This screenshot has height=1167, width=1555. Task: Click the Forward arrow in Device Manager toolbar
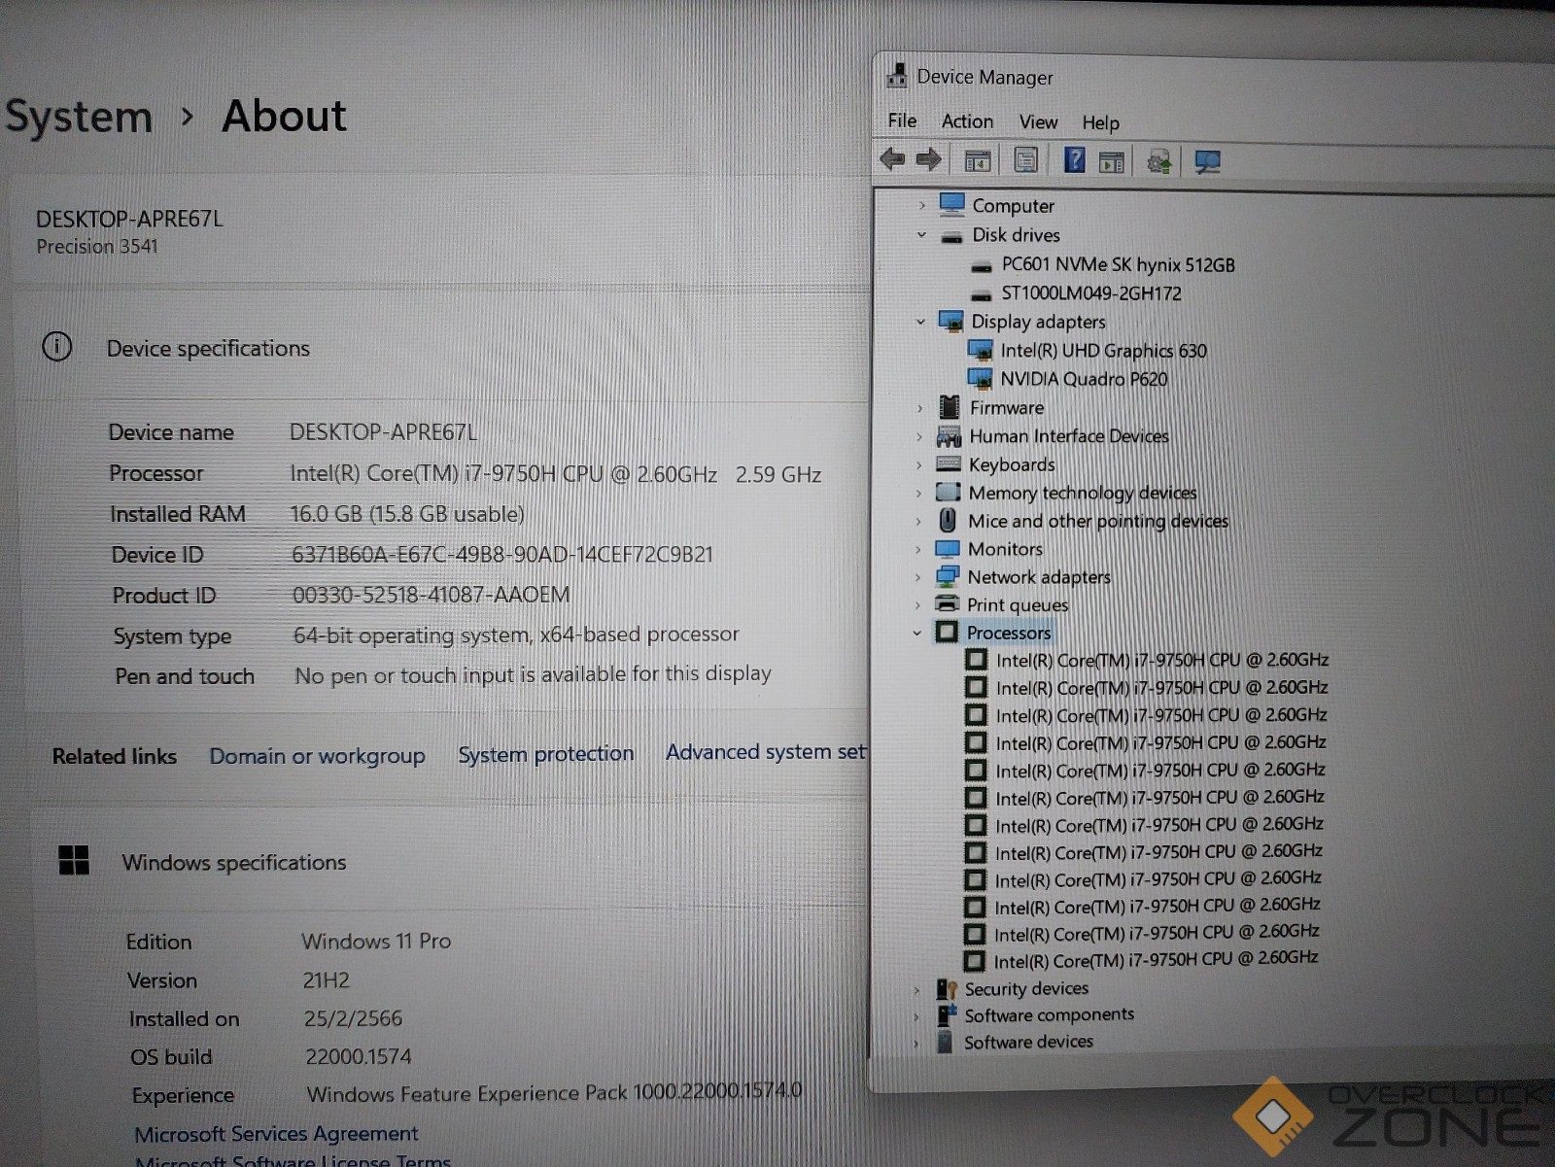point(929,159)
